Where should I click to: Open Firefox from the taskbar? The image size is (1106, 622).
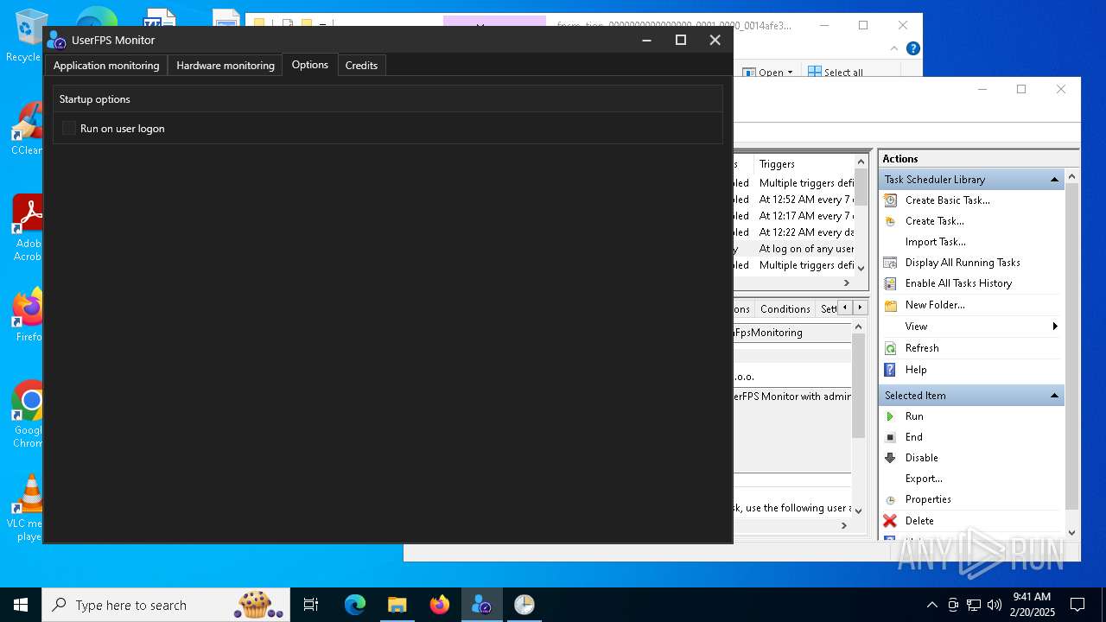point(440,605)
